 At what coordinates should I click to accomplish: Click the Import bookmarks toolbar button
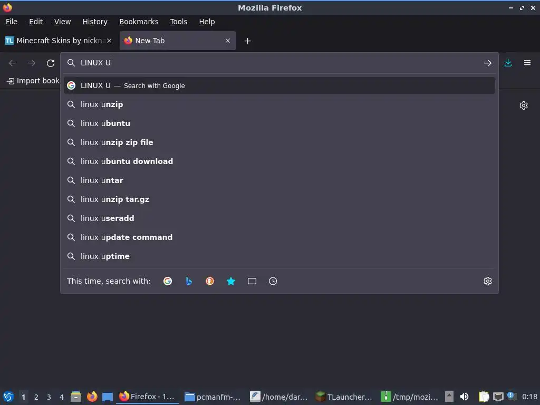(x=33, y=81)
